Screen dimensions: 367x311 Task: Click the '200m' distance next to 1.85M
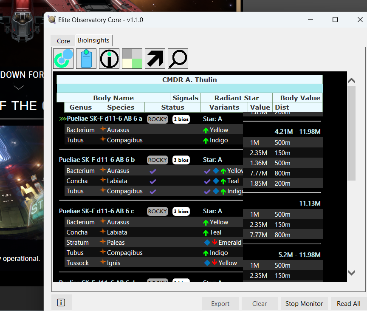[282, 184]
